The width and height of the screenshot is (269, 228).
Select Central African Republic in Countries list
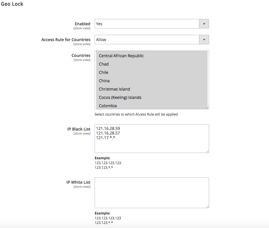[152, 56]
